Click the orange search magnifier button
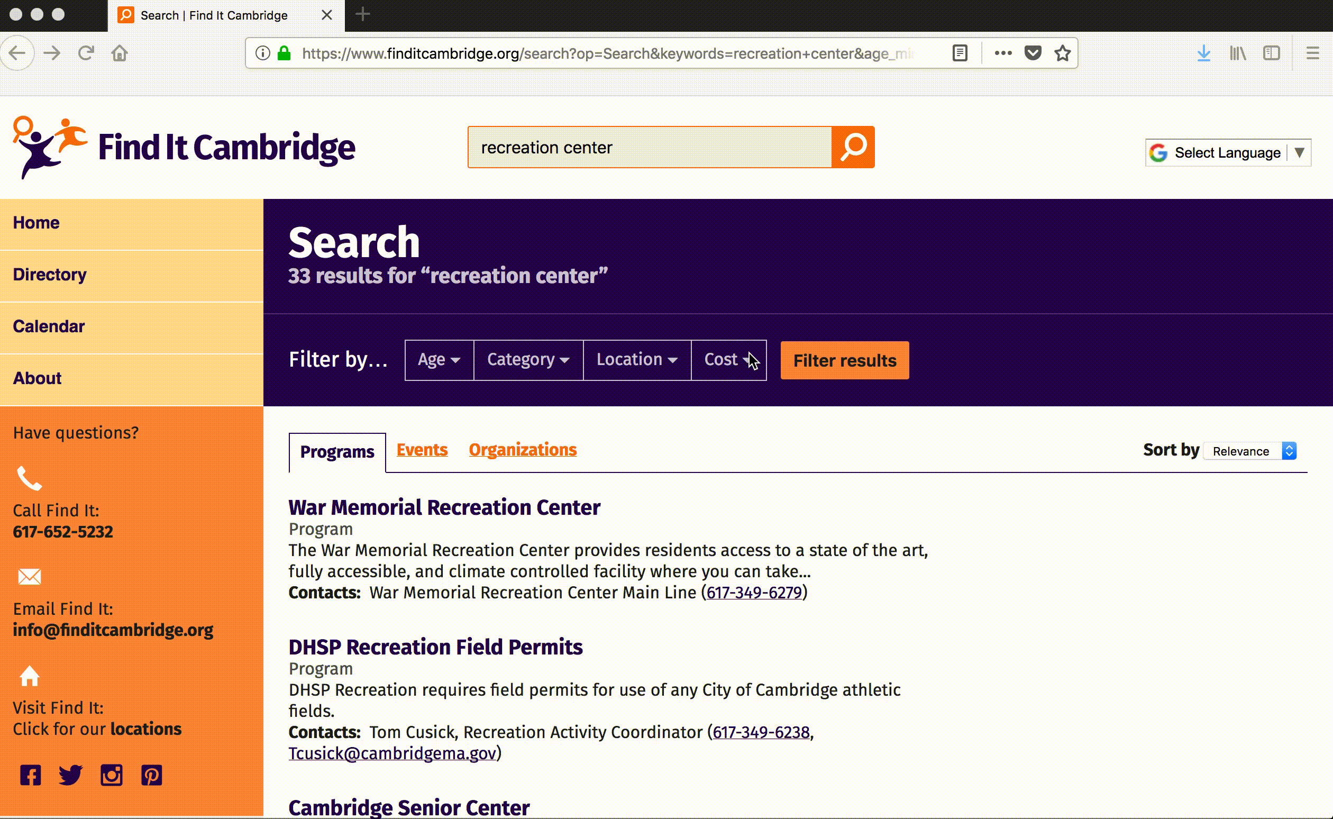The height and width of the screenshot is (819, 1333). click(x=853, y=147)
